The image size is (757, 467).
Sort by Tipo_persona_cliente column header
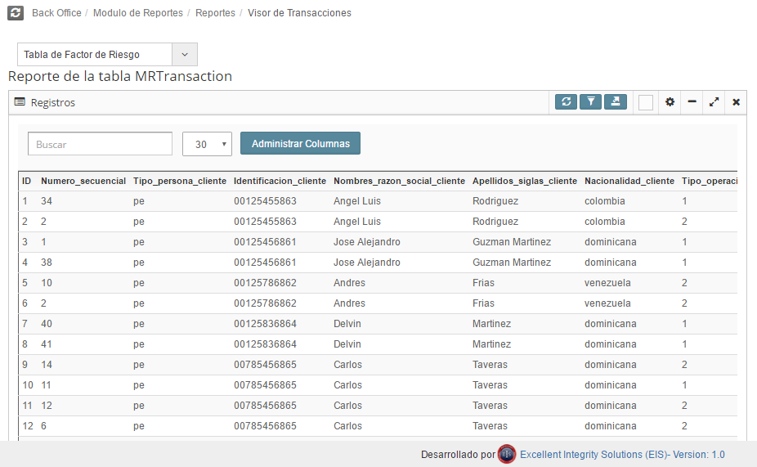180,181
